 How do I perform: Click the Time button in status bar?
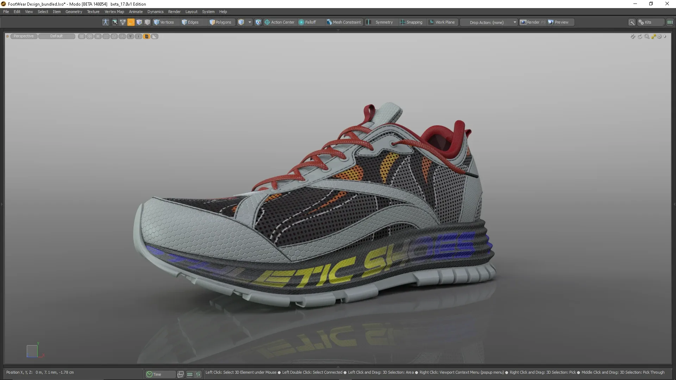click(160, 374)
